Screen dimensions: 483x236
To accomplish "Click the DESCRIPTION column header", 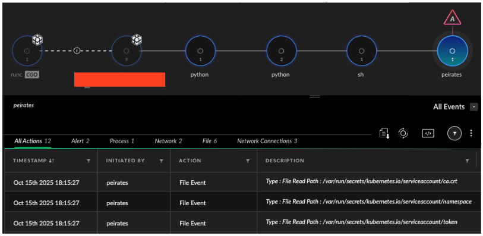I will [285, 161].
